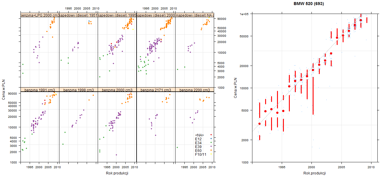This screenshot has width=386, height=178.
Task: Click the "2010" x-axis tick on the BMW 520 plot
Action: pos(371,167)
